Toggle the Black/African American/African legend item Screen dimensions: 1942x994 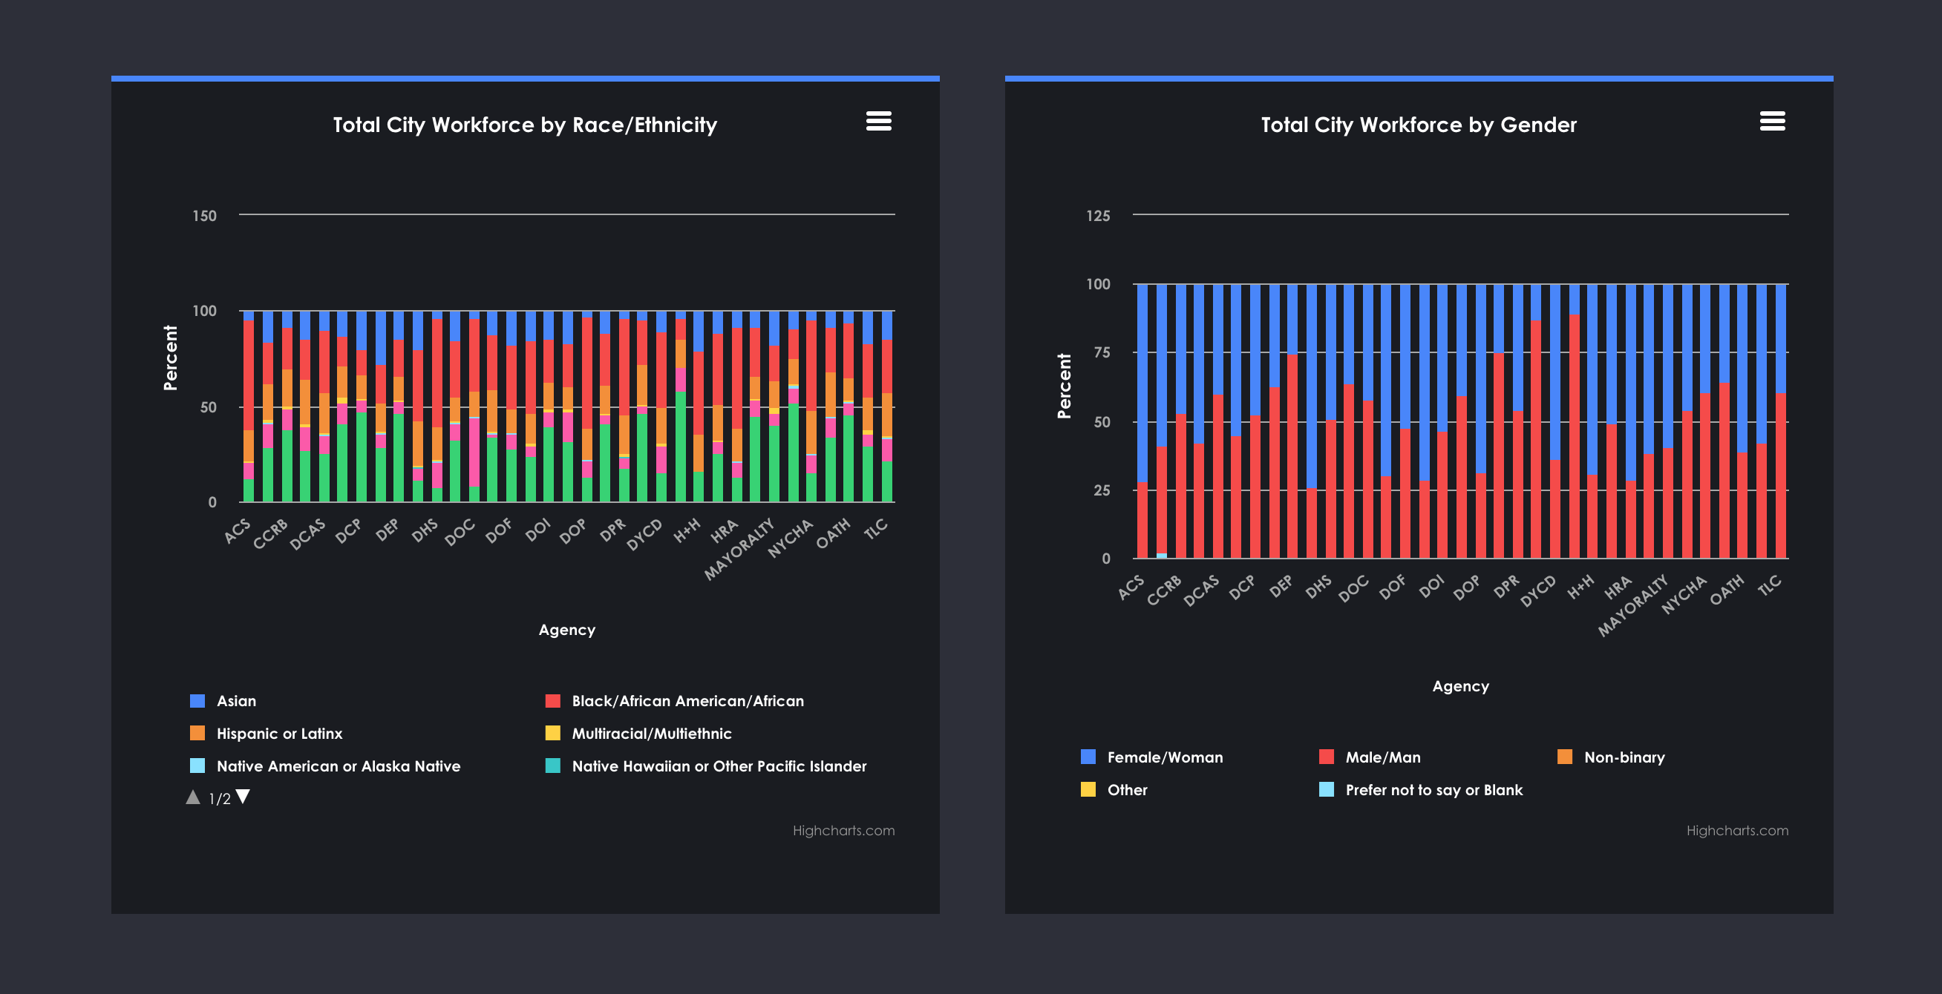click(674, 701)
